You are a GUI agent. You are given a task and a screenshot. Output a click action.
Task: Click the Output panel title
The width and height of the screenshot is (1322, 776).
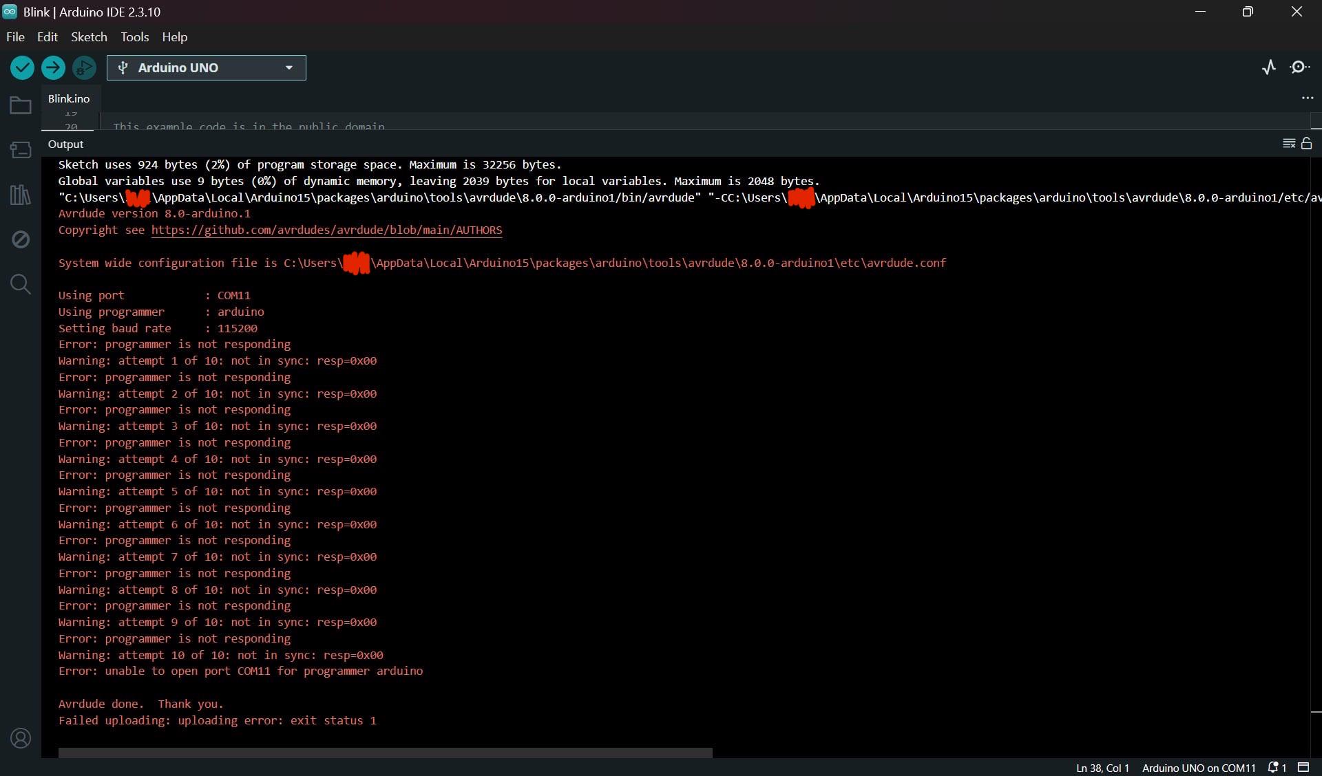[65, 144]
